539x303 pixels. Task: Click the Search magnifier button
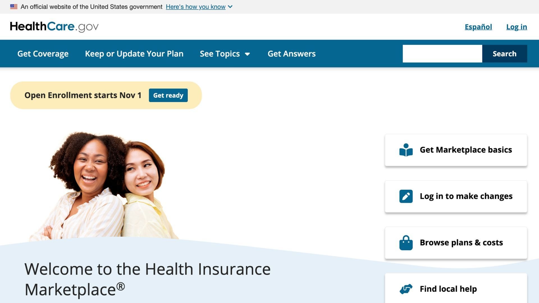(x=504, y=54)
